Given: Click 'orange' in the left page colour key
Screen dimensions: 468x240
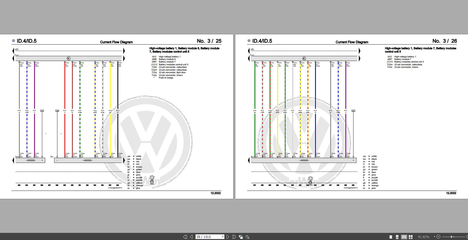Looking at the screenshot, I should 139,185.
